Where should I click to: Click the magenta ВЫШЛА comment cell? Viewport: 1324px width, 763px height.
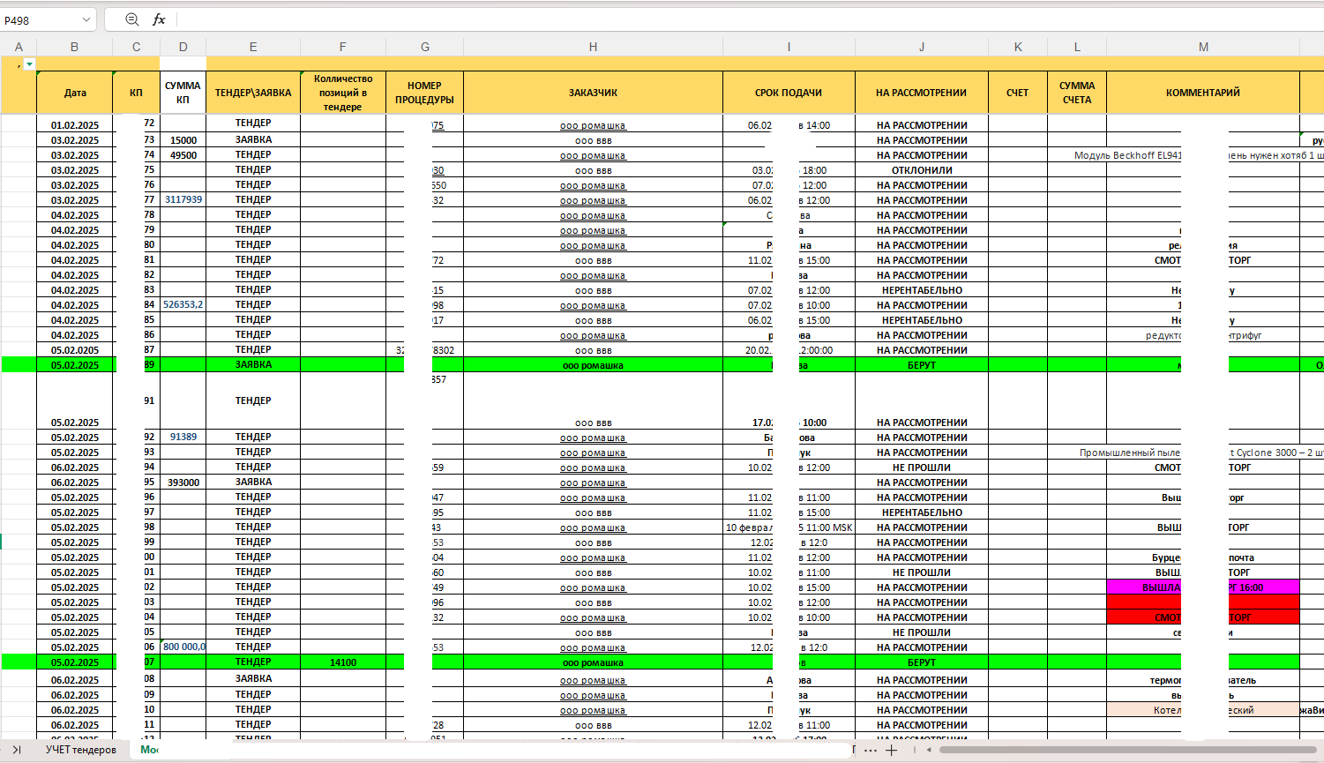[x=1203, y=587]
